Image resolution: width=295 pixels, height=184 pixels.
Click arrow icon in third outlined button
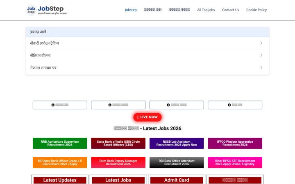(x=168, y=105)
